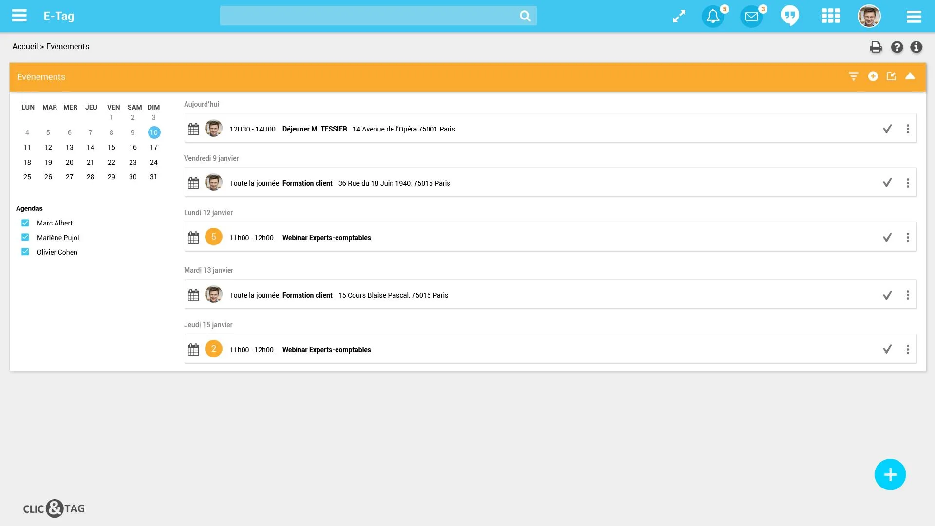The image size is (935, 526).
Task: Mark Déjeuner M. TESSIER as done
Action: (x=887, y=129)
